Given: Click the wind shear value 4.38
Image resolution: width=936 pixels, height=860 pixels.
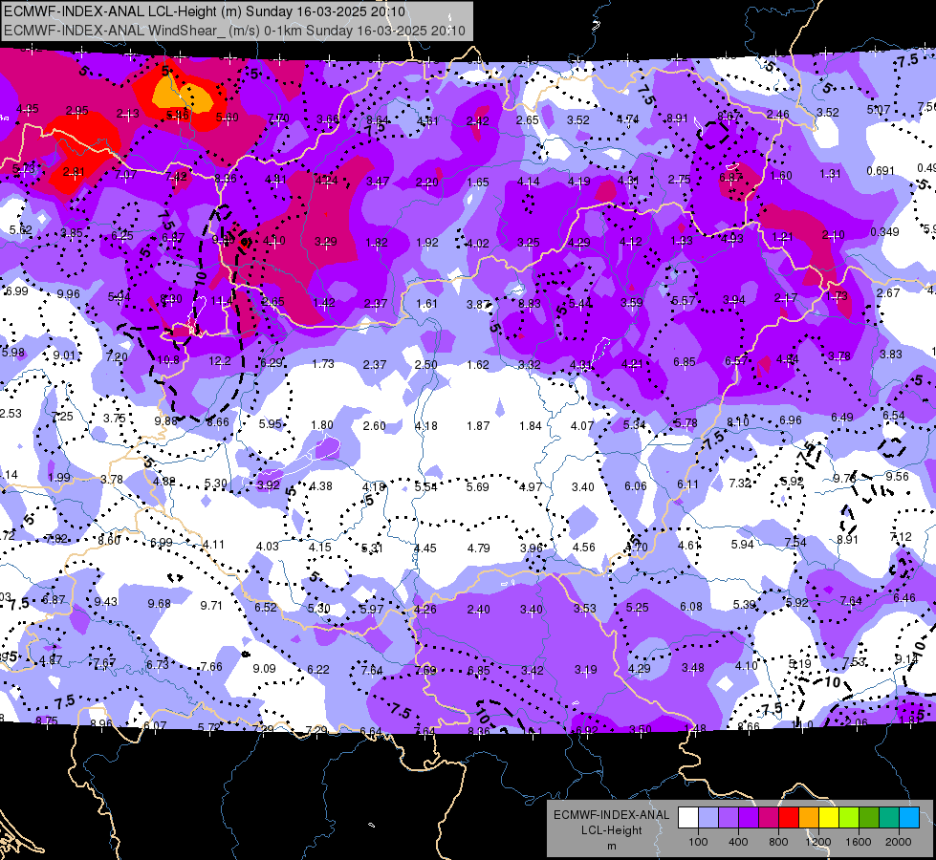Looking at the screenshot, I should pyautogui.click(x=321, y=485).
